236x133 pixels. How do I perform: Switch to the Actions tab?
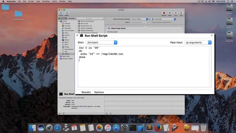[63, 18]
